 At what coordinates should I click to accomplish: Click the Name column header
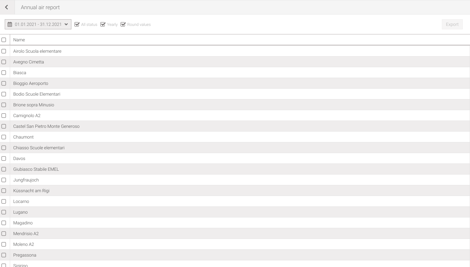pos(19,40)
